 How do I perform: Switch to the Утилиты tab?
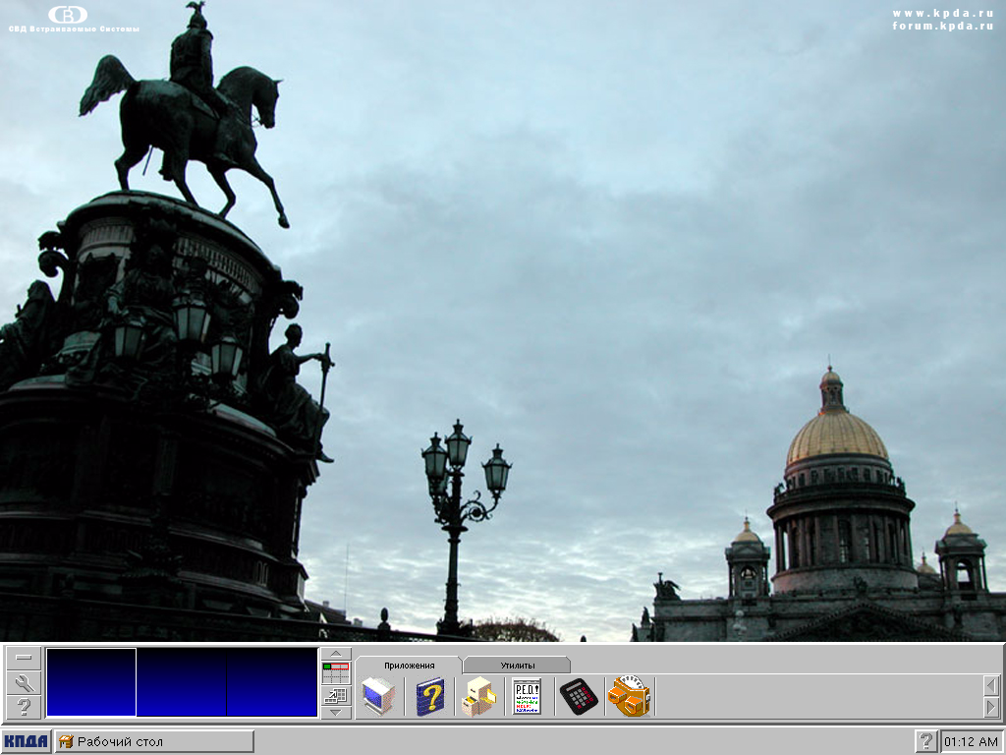(518, 666)
